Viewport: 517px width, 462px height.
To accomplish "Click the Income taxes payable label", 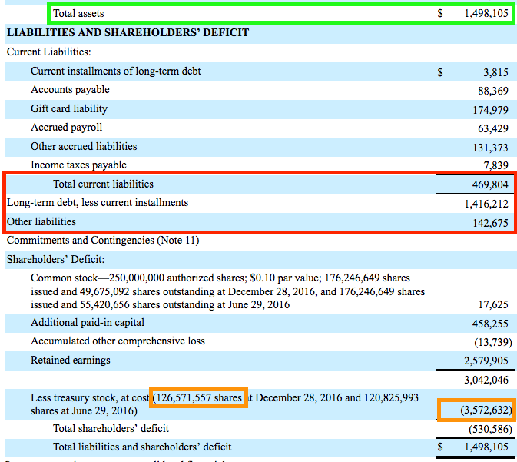I will pyautogui.click(x=78, y=165).
